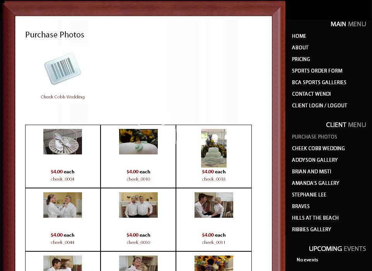This screenshot has width=372, height=271.
Task: Open the shoes photo thumbnail cheek_0004
Action: (63, 142)
